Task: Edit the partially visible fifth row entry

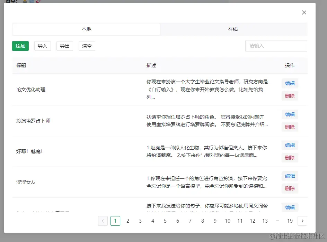Action: (290, 207)
